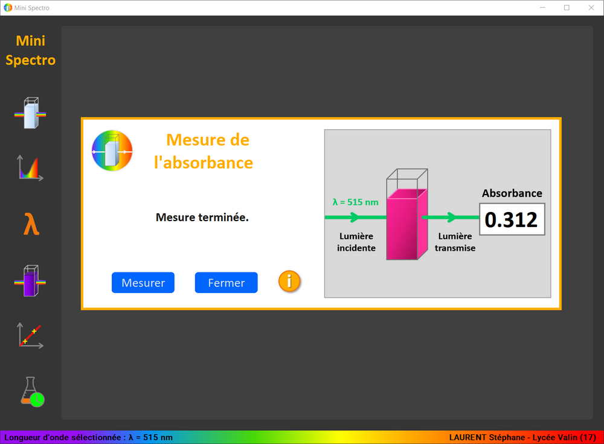The height and width of the screenshot is (444, 604).
Task: Click the pink cuvette illustration
Action: (x=407, y=214)
